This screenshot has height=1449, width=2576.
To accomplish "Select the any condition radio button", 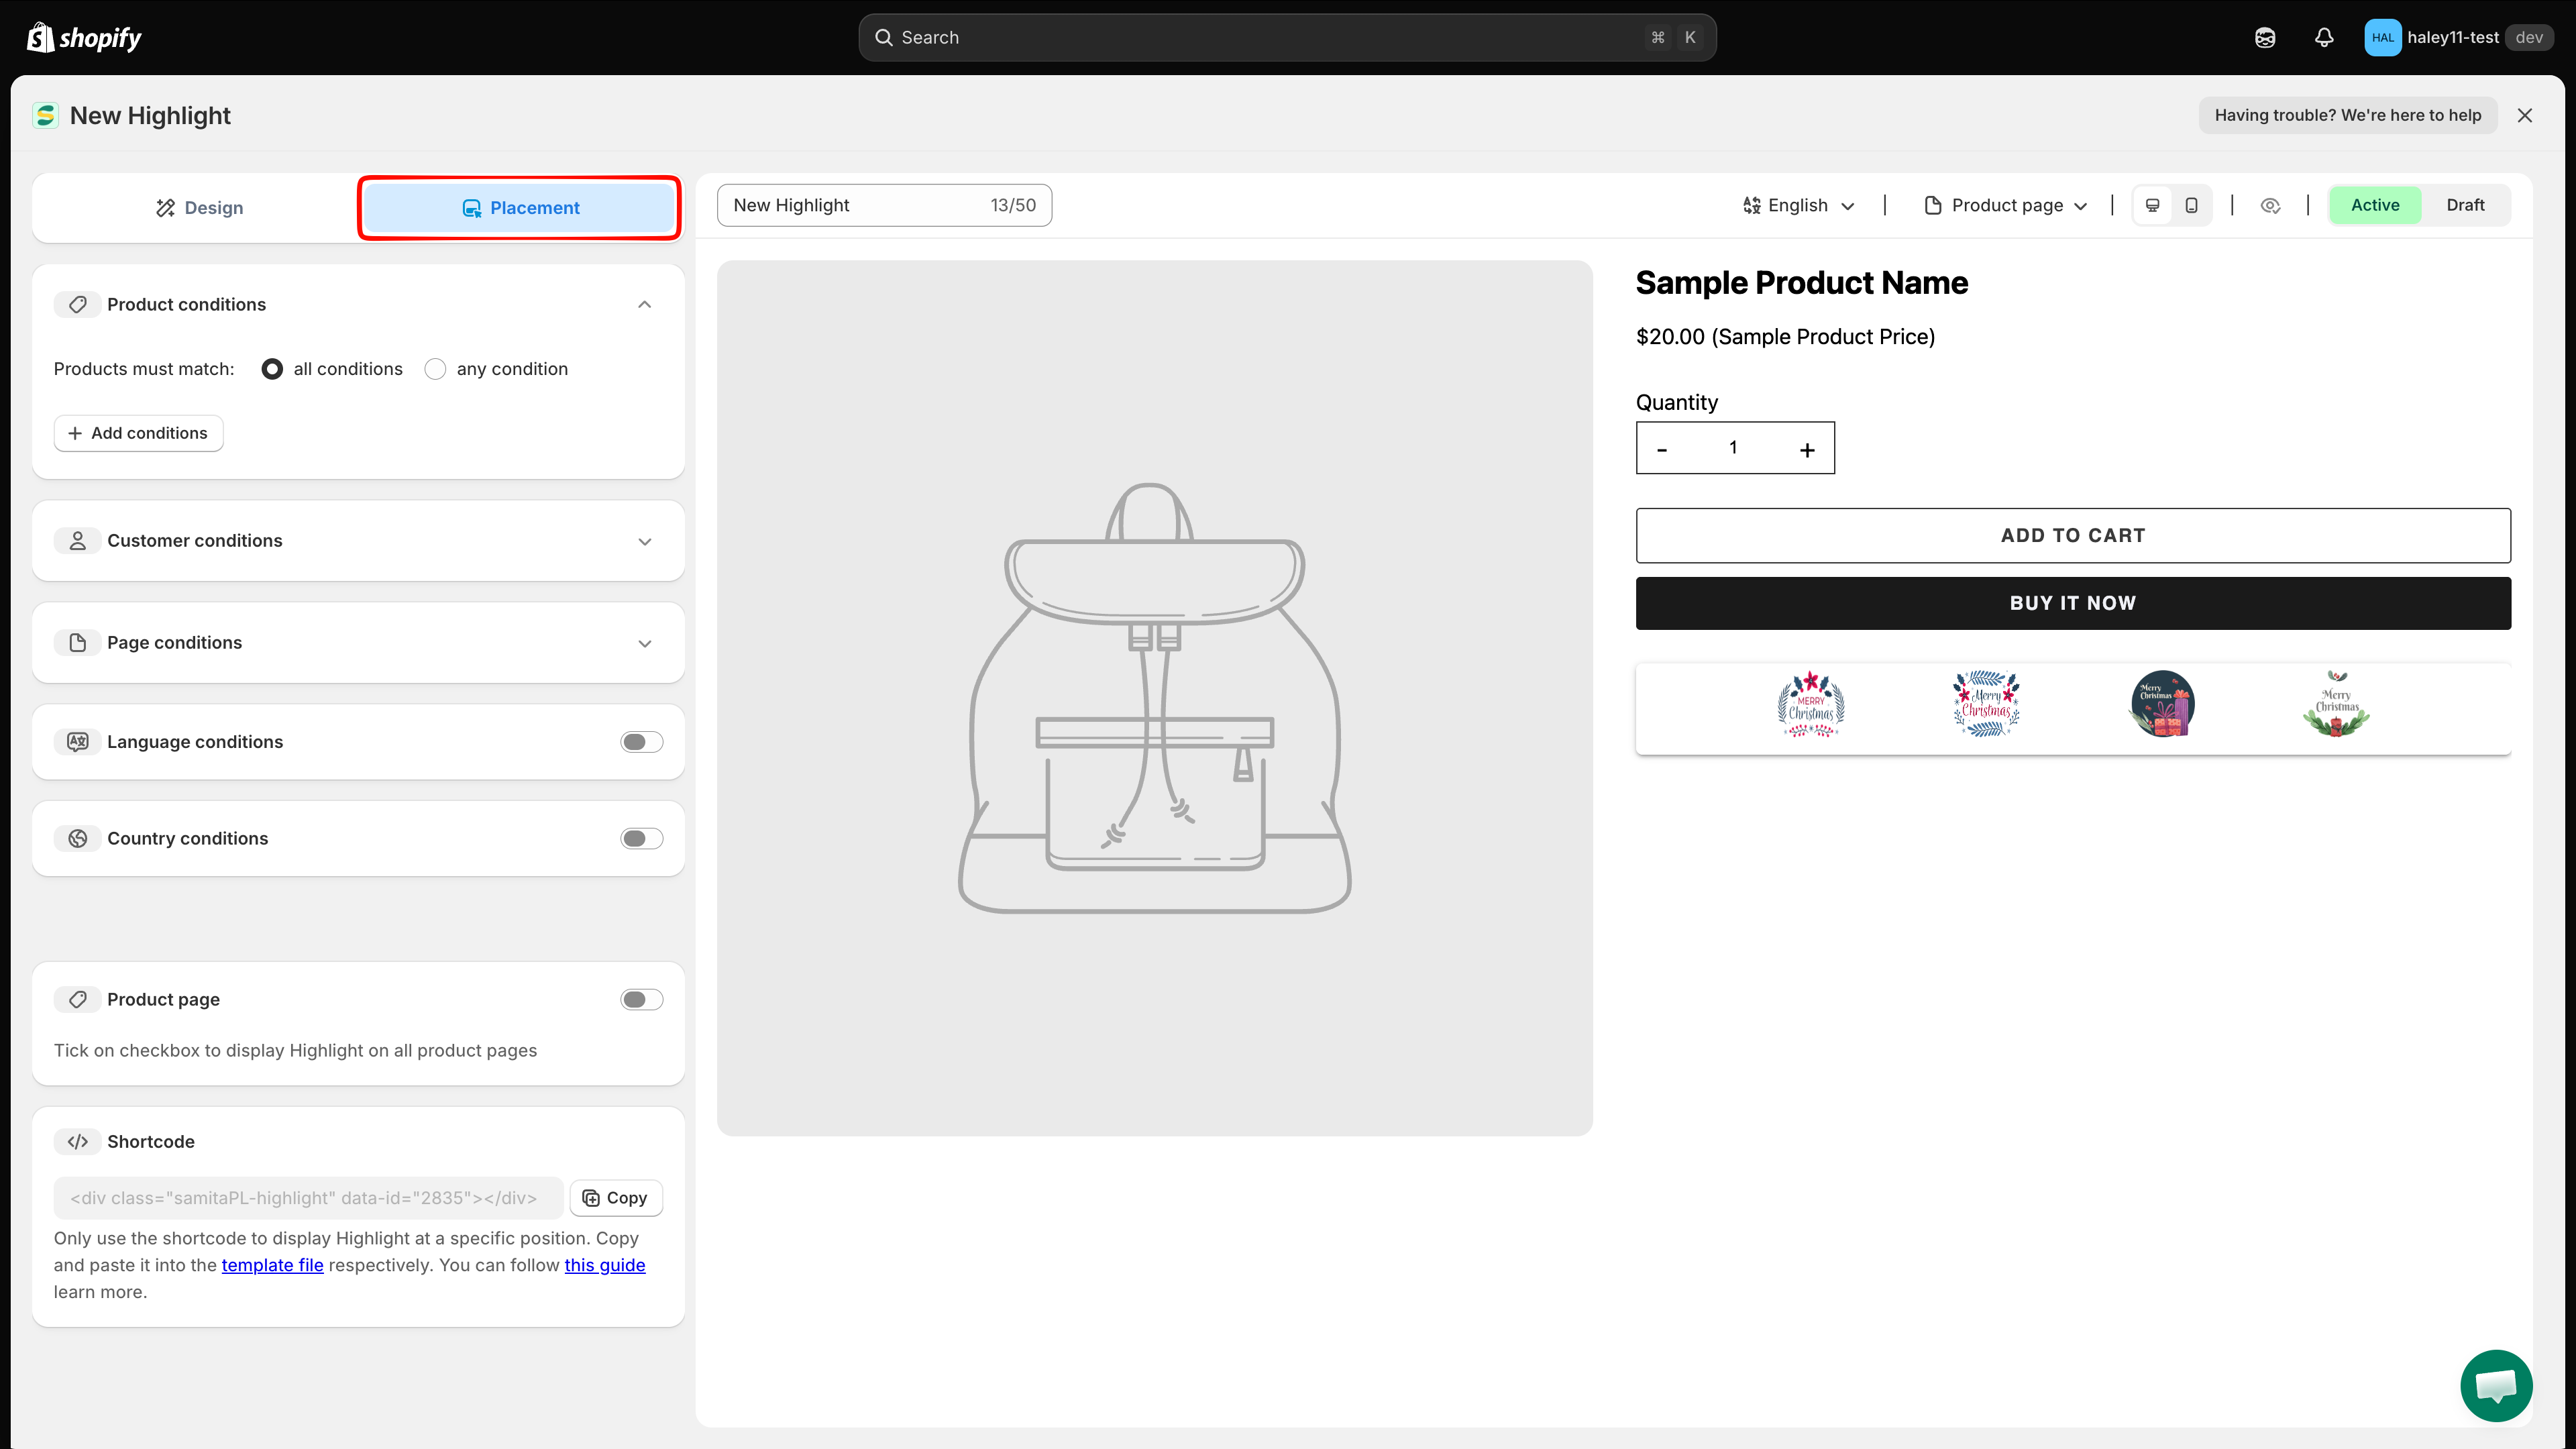I will point(435,369).
